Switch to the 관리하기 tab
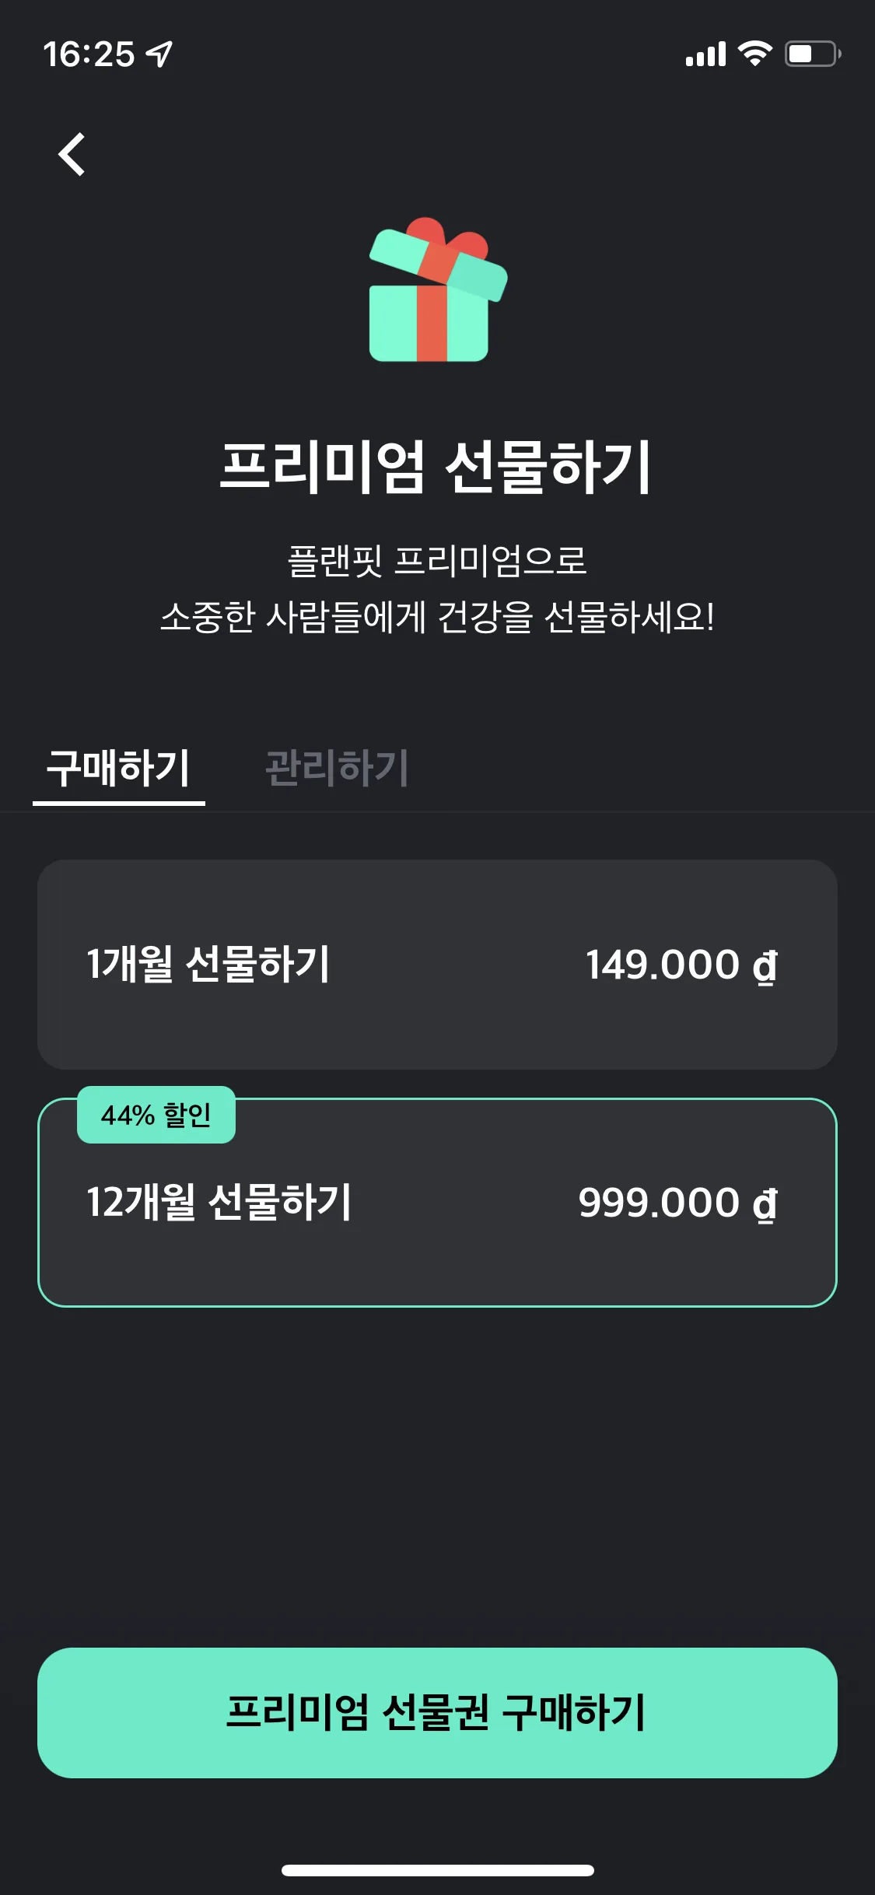This screenshot has height=1895, width=875. [337, 769]
